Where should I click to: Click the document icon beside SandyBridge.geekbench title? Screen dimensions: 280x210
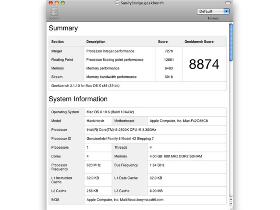click(x=117, y=3)
